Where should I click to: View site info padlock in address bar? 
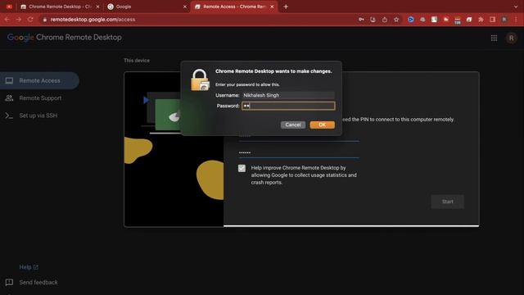(x=45, y=20)
